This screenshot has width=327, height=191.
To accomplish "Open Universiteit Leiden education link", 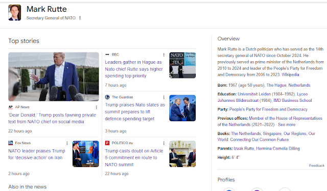I will coord(254,94).
